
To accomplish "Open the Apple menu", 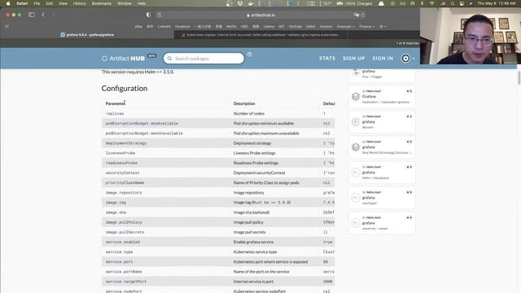I will (8, 3).
